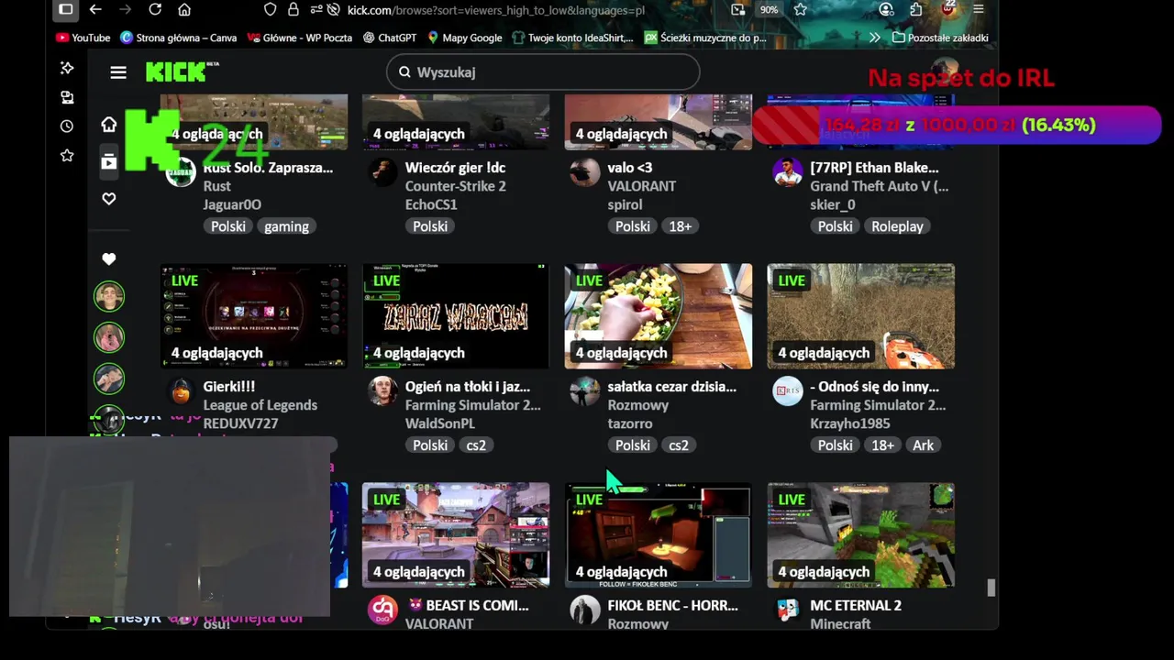Open REDUXV727 channel avatar
Screen dimensions: 1174x660
[x=181, y=391]
